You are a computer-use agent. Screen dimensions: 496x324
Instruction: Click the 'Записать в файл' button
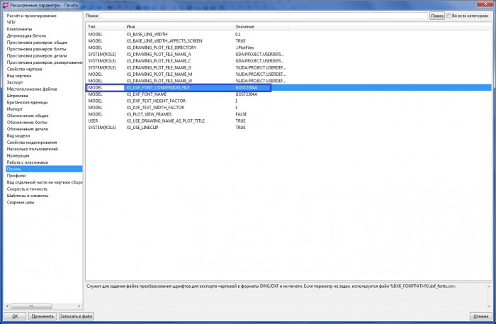click(x=76, y=315)
